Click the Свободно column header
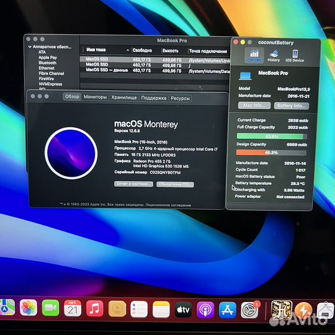 click(x=142, y=50)
